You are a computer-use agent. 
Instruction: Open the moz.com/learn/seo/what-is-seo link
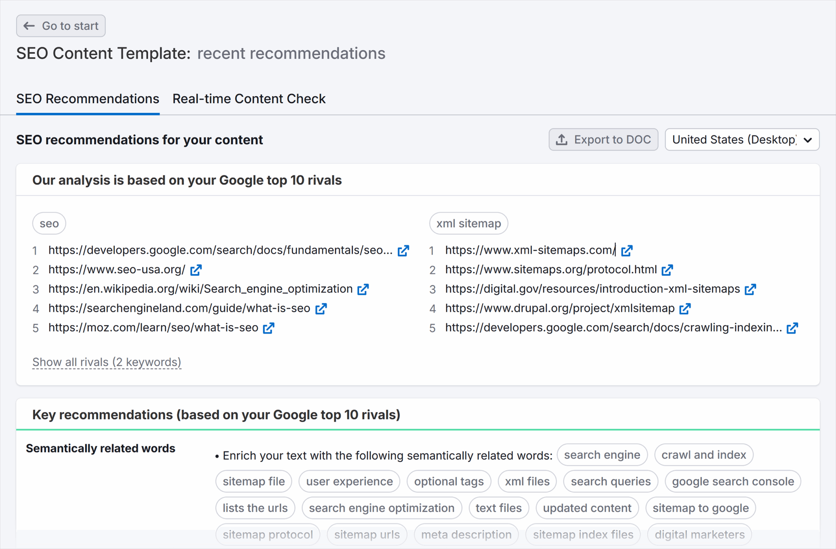tap(153, 328)
